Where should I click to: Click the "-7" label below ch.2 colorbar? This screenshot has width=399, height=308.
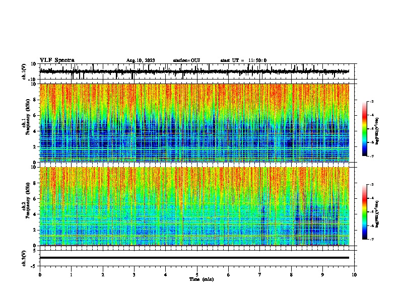tap(371, 240)
